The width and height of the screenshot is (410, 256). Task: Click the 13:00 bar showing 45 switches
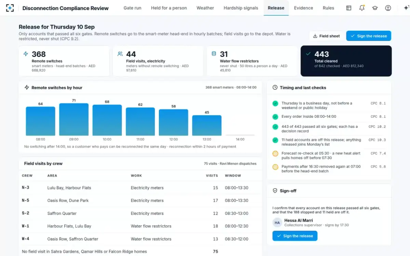(x=207, y=125)
